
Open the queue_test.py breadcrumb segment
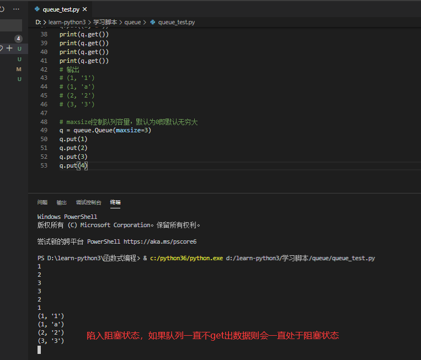click(177, 22)
